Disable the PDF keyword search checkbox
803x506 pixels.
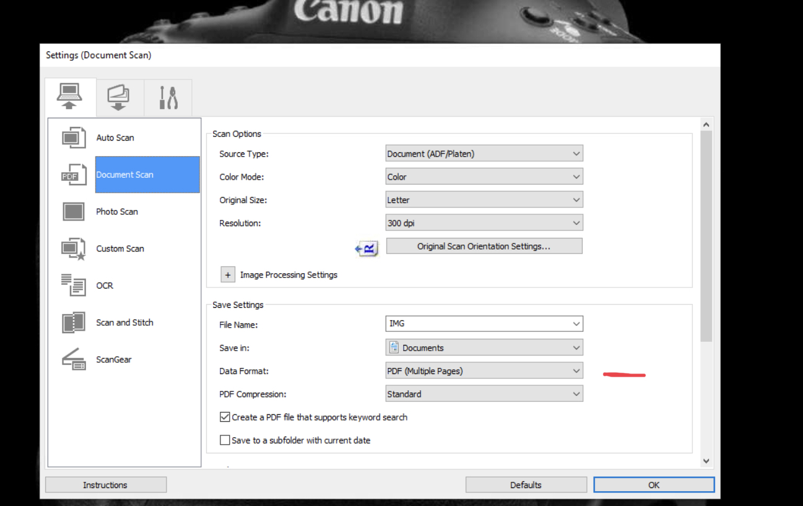(225, 417)
